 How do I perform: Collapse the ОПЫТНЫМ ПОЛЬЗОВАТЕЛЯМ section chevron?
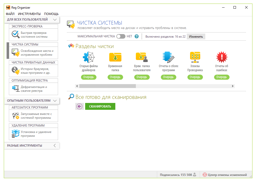click(55, 101)
